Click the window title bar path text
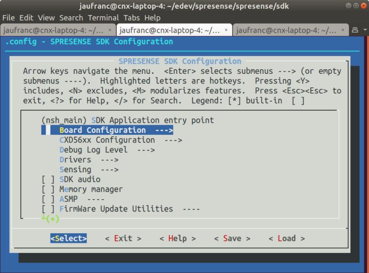Image resolution: width=369 pixels, height=273 pixels. (184, 6)
